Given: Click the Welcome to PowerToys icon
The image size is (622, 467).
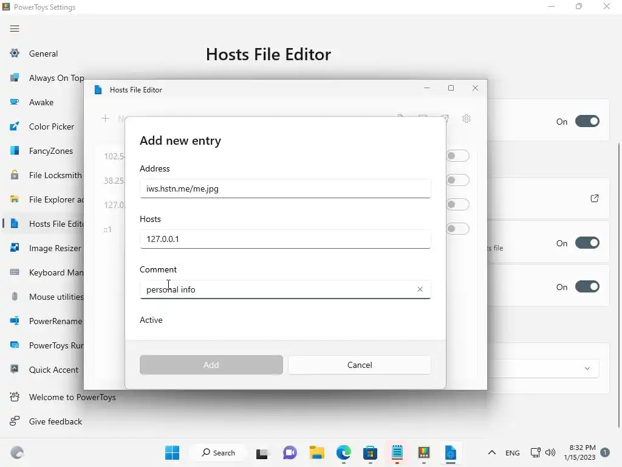Looking at the screenshot, I should tap(15, 396).
